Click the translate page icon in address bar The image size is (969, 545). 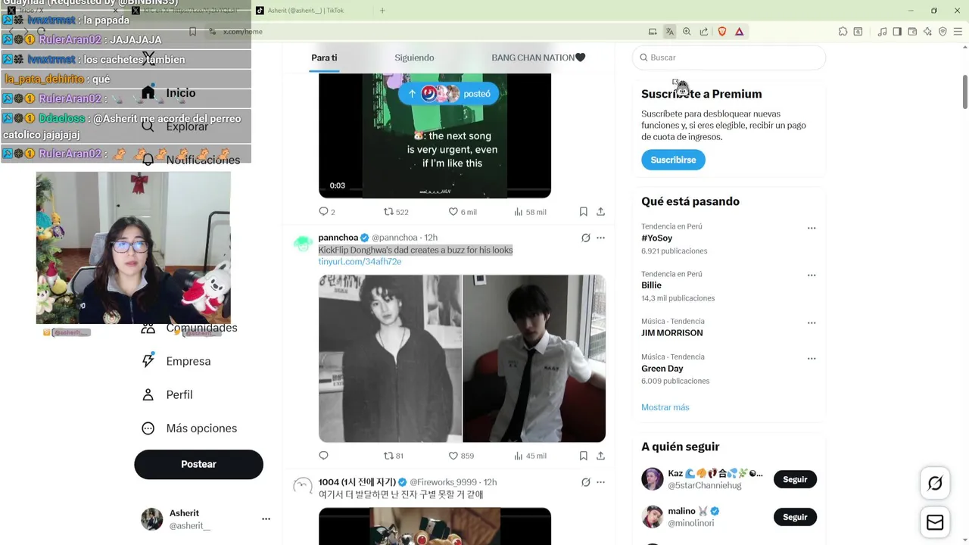tap(670, 32)
